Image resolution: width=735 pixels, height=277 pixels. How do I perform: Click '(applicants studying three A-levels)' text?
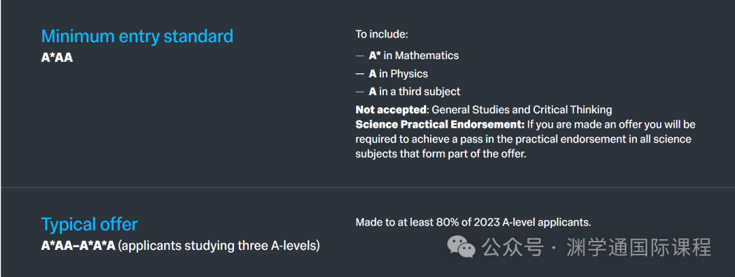coord(219,246)
